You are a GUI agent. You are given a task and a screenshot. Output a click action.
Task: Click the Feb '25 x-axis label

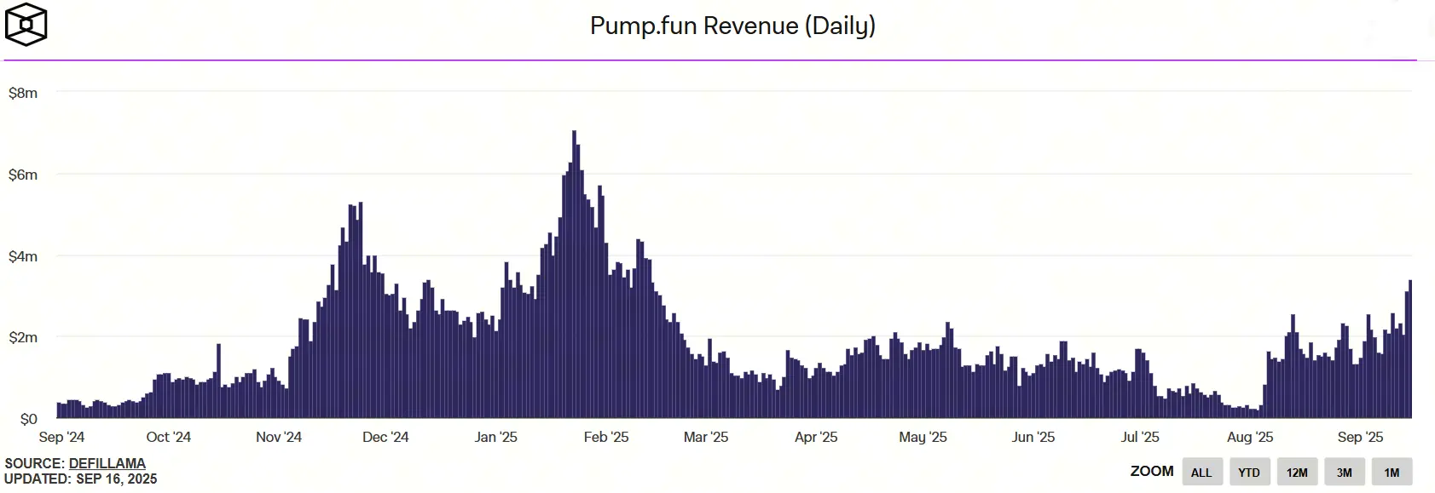[x=606, y=437]
